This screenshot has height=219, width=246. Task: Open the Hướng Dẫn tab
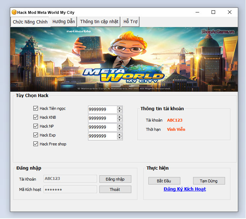pyautogui.click(x=64, y=22)
